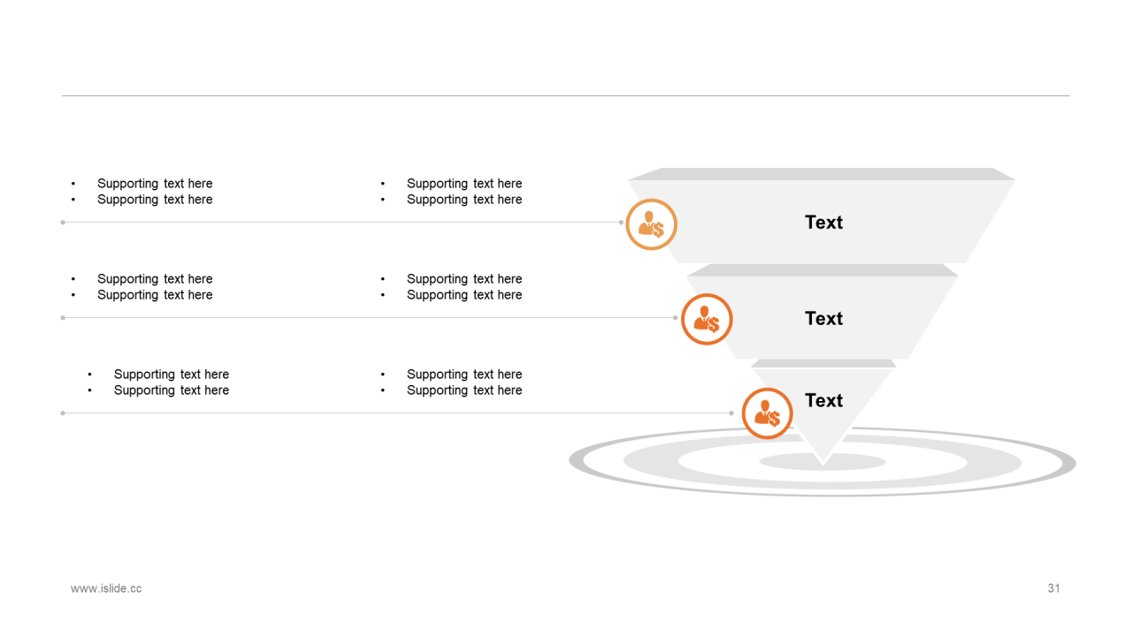Open the www.islide.cc link
1132x636 pixels.
pos(106,588)
